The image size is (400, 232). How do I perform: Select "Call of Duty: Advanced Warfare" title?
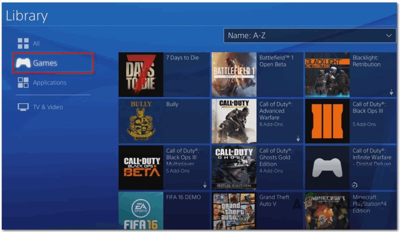point(276,111)
